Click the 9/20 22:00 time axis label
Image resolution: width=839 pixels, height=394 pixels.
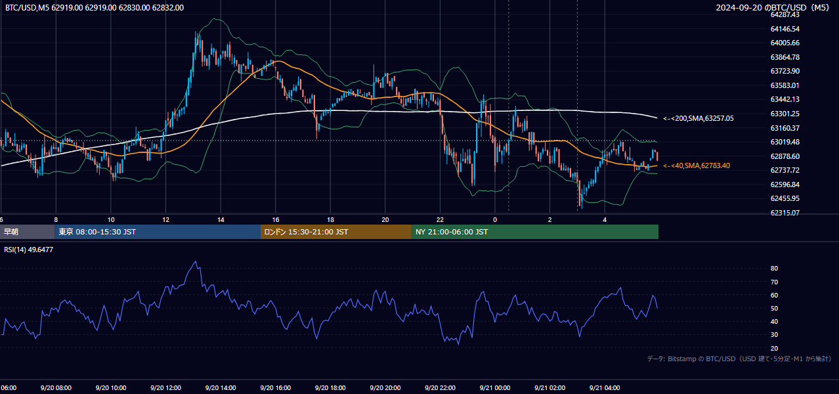tap(440, 388)
